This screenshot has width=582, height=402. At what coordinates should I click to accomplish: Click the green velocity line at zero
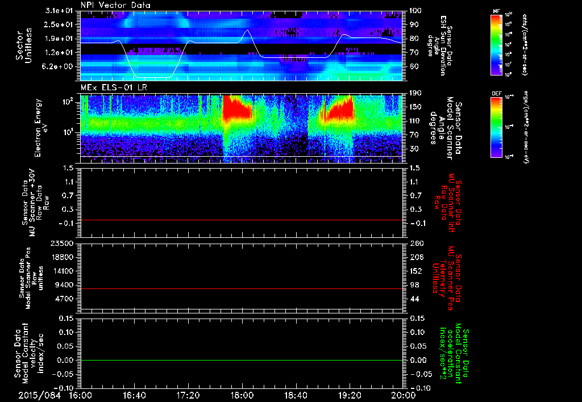coord(242,360)
